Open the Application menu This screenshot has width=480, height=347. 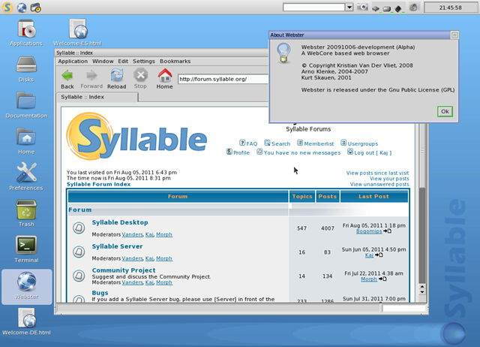tap(73, 62)
